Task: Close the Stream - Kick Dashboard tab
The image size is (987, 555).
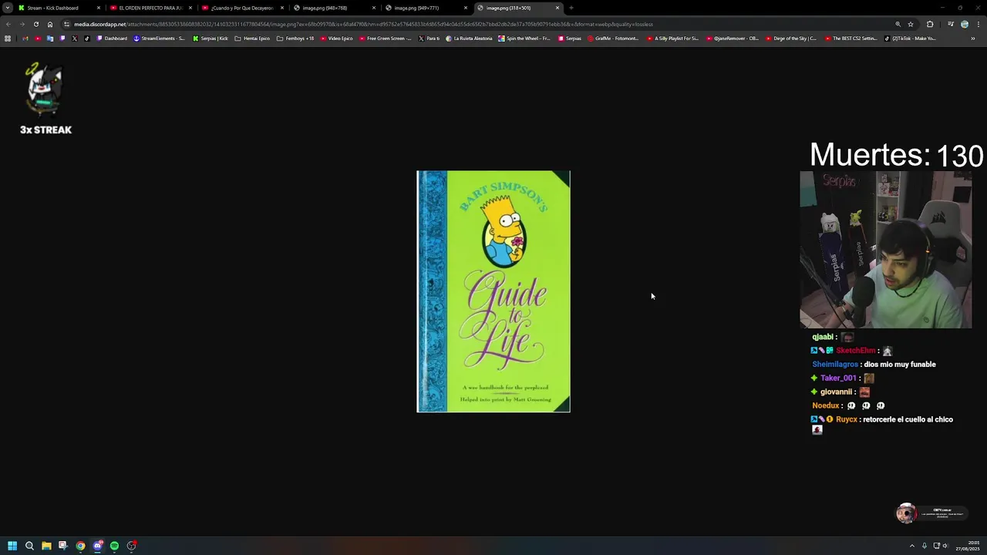Action: pos(99,8)
